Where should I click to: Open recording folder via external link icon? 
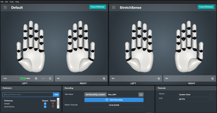pyautogui.click(x=141, y=94)
